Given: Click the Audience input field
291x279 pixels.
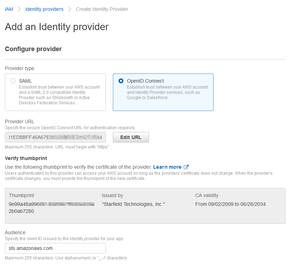Looking at the screenshot, I should 55,248.
